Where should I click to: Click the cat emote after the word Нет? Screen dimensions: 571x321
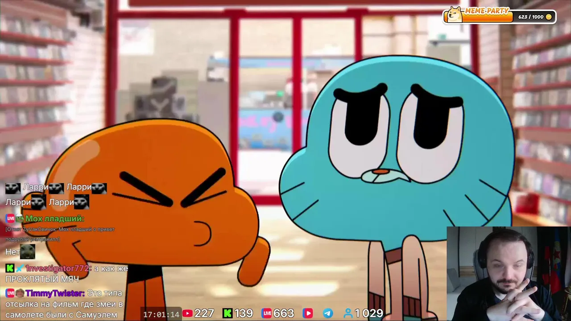click(x=27, y=251)
